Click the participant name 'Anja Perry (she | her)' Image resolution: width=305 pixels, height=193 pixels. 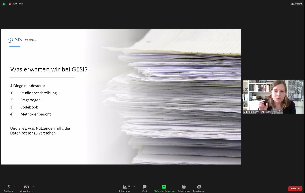[259, 112]
